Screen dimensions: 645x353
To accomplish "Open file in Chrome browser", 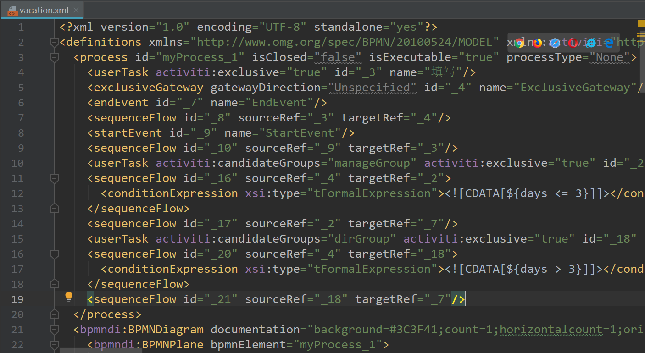I will click(x=519, y=43).
